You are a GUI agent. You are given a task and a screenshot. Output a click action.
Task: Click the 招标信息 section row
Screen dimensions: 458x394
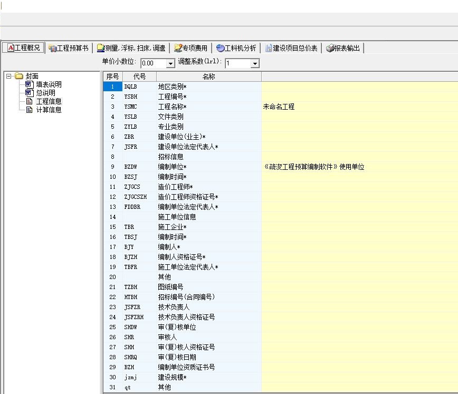[280, 157]
